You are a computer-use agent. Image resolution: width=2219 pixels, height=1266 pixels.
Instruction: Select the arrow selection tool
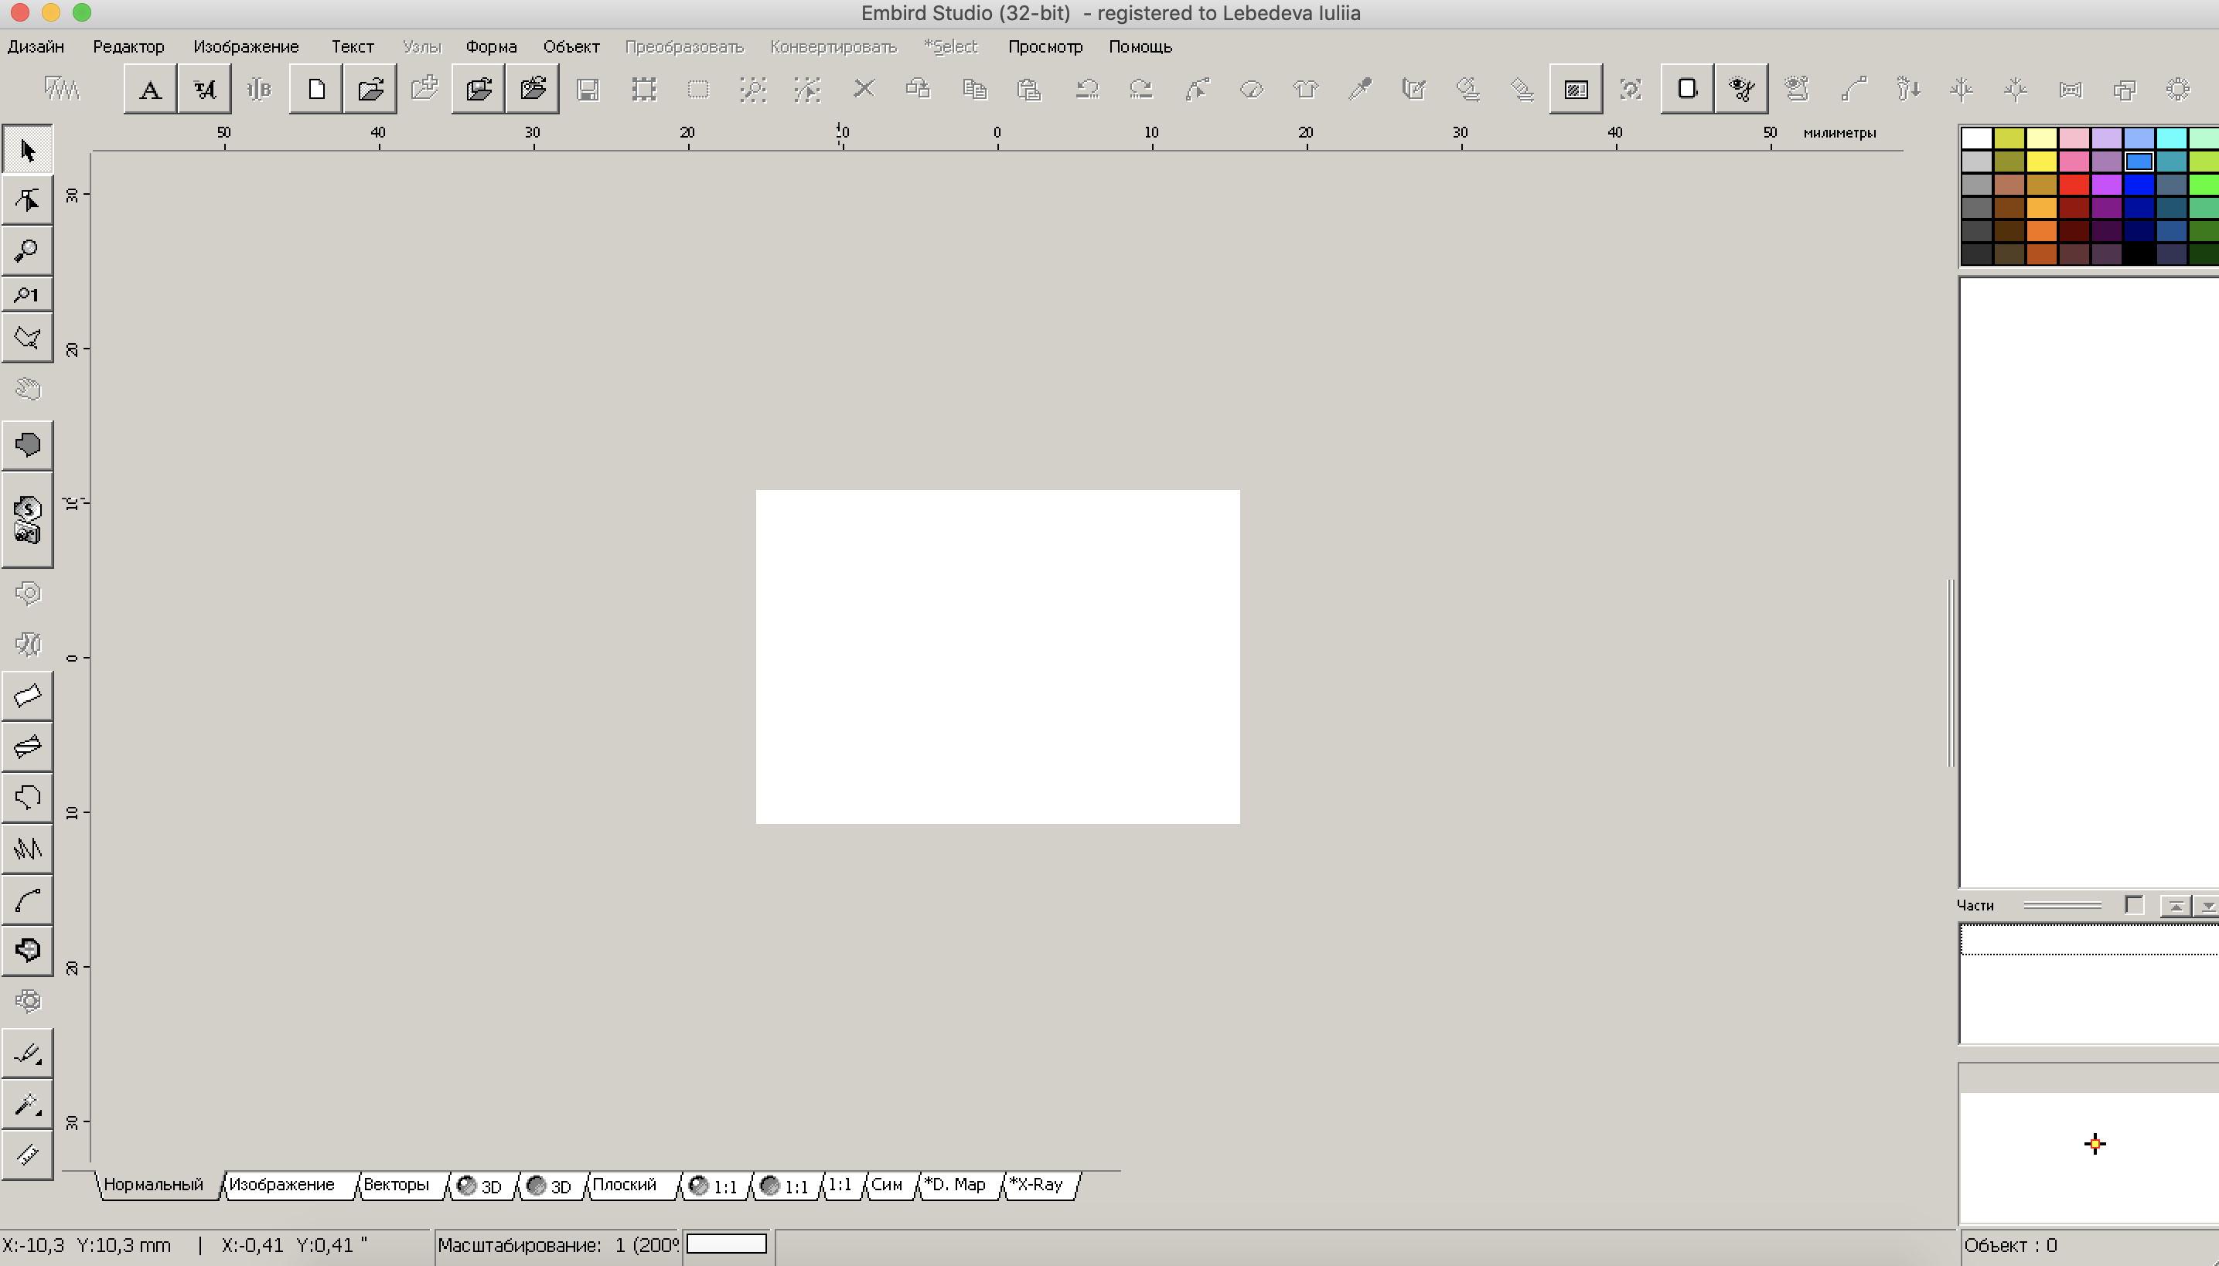click(x=27, y=151)
